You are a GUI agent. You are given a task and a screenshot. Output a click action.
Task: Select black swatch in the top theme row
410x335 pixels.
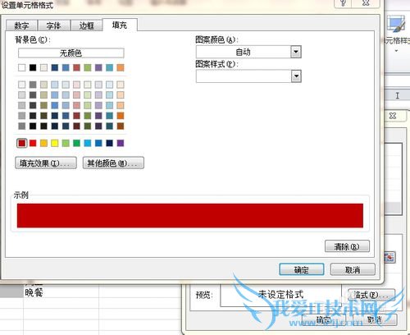33,67
